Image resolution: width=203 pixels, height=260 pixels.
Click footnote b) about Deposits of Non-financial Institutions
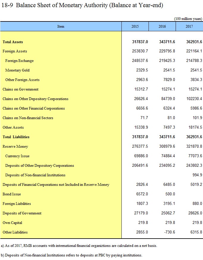72,255
